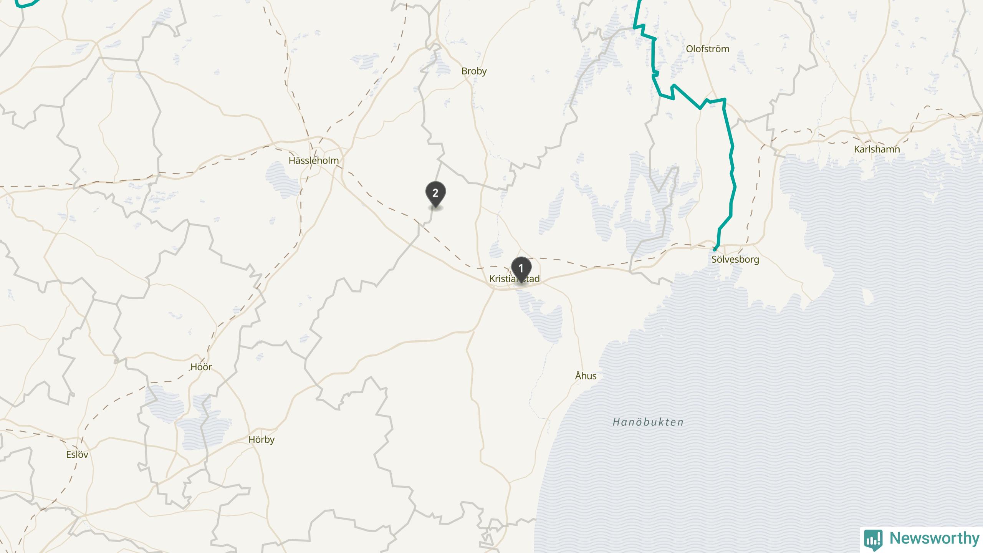Click map marker number 1 at Kristianstad
This screenshot has width=983, height=553.
click(521, 270)
